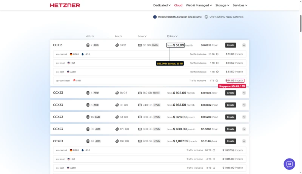
Task: Click the CCX63 us-west HIL1 location row
Action: click(149, 159)
